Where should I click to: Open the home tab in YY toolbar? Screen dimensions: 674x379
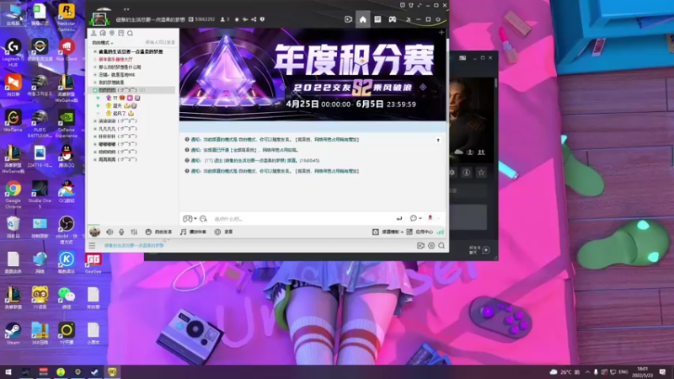pyautogui.click(x=363, y=19)
